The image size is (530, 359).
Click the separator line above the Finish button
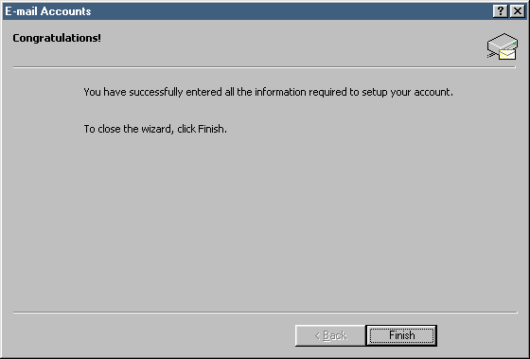tap(265, 313)
